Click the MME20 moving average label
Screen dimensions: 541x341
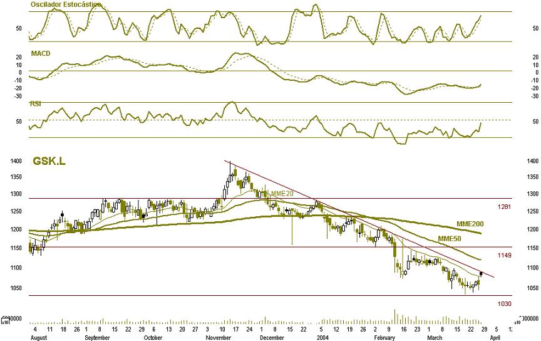(282, 194)
